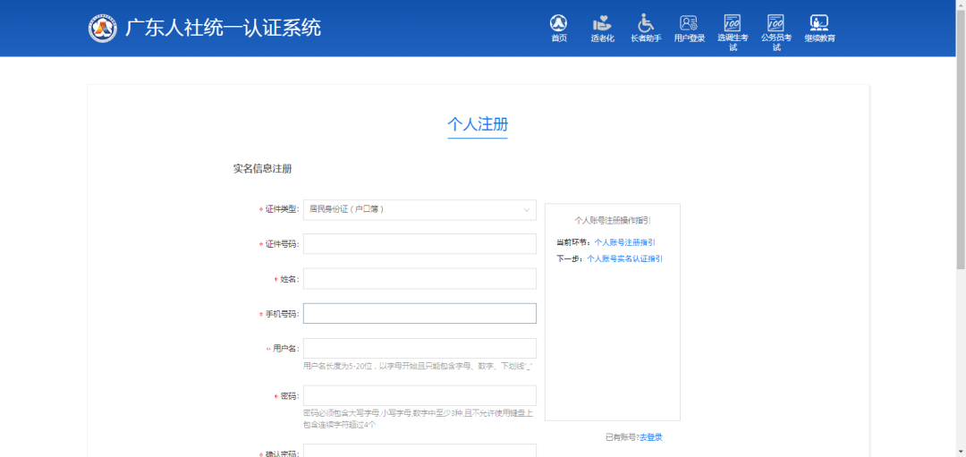Click the 个人注册 tab heading
The width and height of the screenshot is (966, 457).
pos(478,124)
